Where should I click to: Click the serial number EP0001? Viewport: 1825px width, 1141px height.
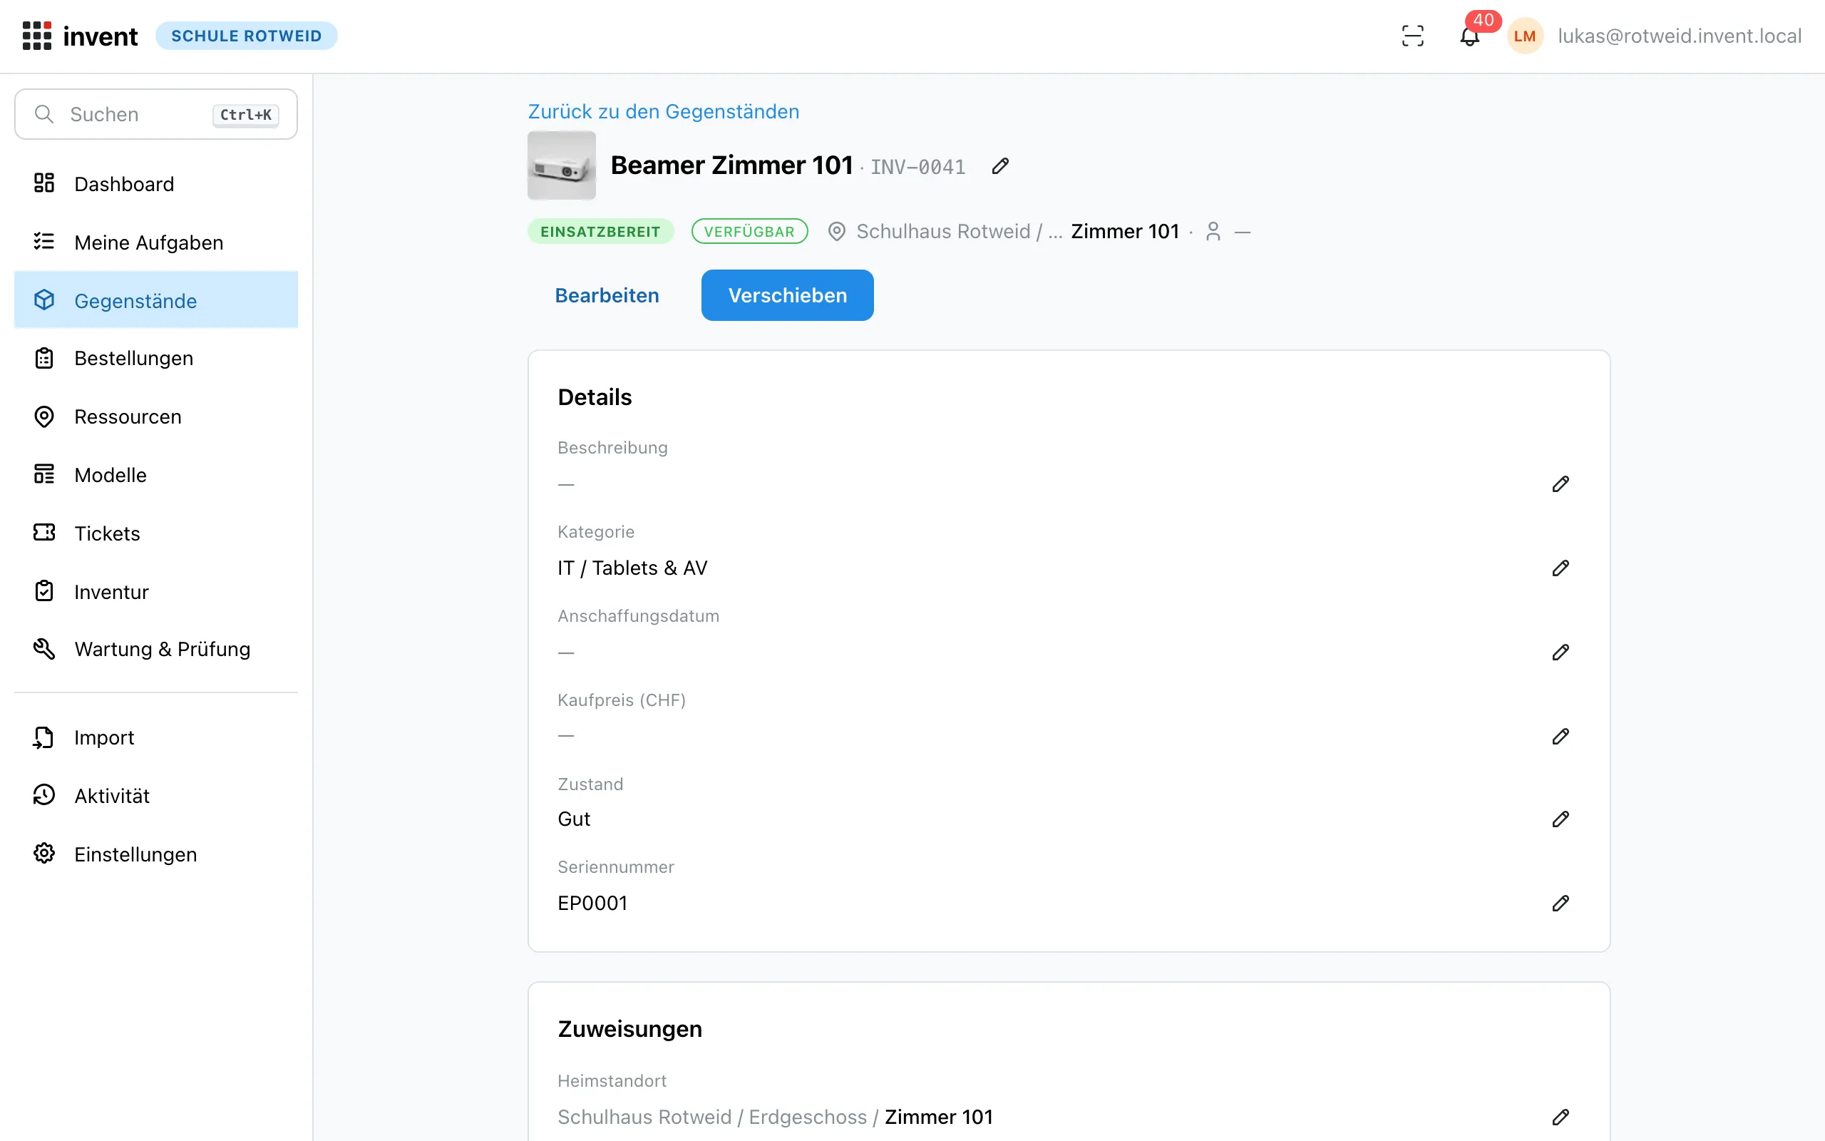(x=592, y=904)
